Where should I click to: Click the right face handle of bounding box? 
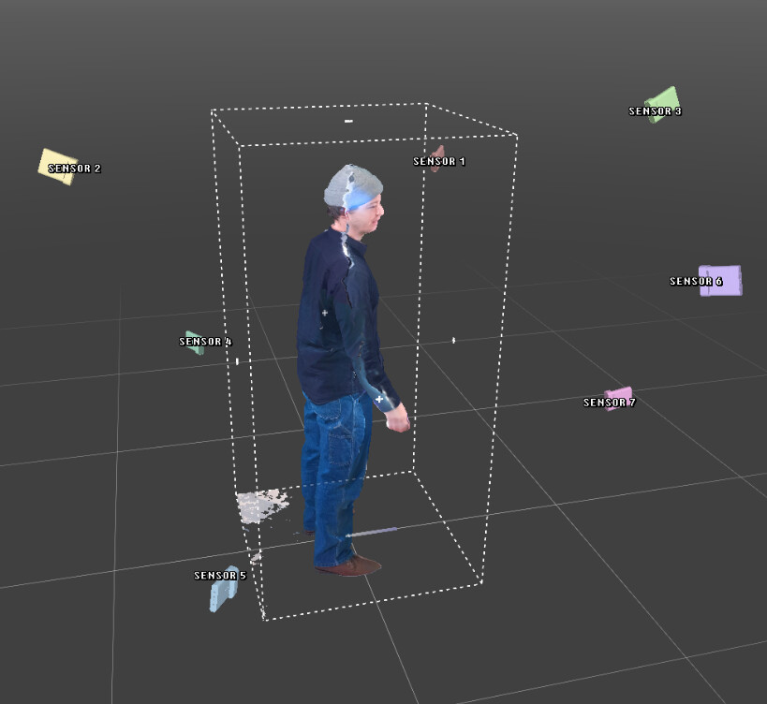coord(454,340)
